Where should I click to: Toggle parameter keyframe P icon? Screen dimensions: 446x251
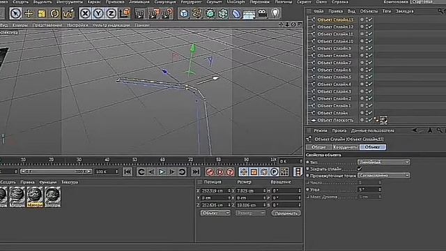[274, 172]
